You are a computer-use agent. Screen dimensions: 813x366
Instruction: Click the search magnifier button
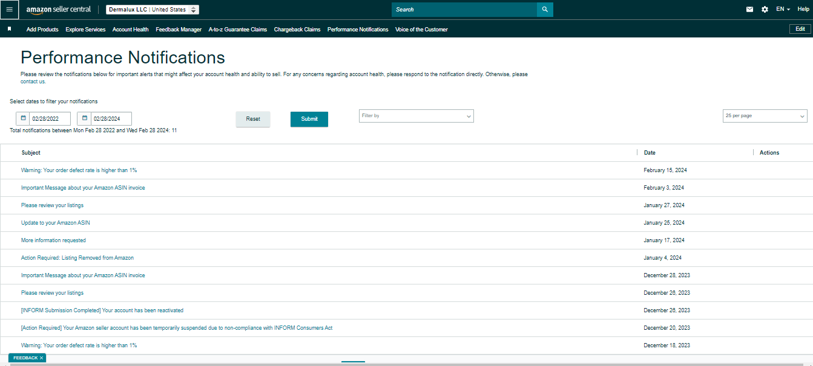545,10
